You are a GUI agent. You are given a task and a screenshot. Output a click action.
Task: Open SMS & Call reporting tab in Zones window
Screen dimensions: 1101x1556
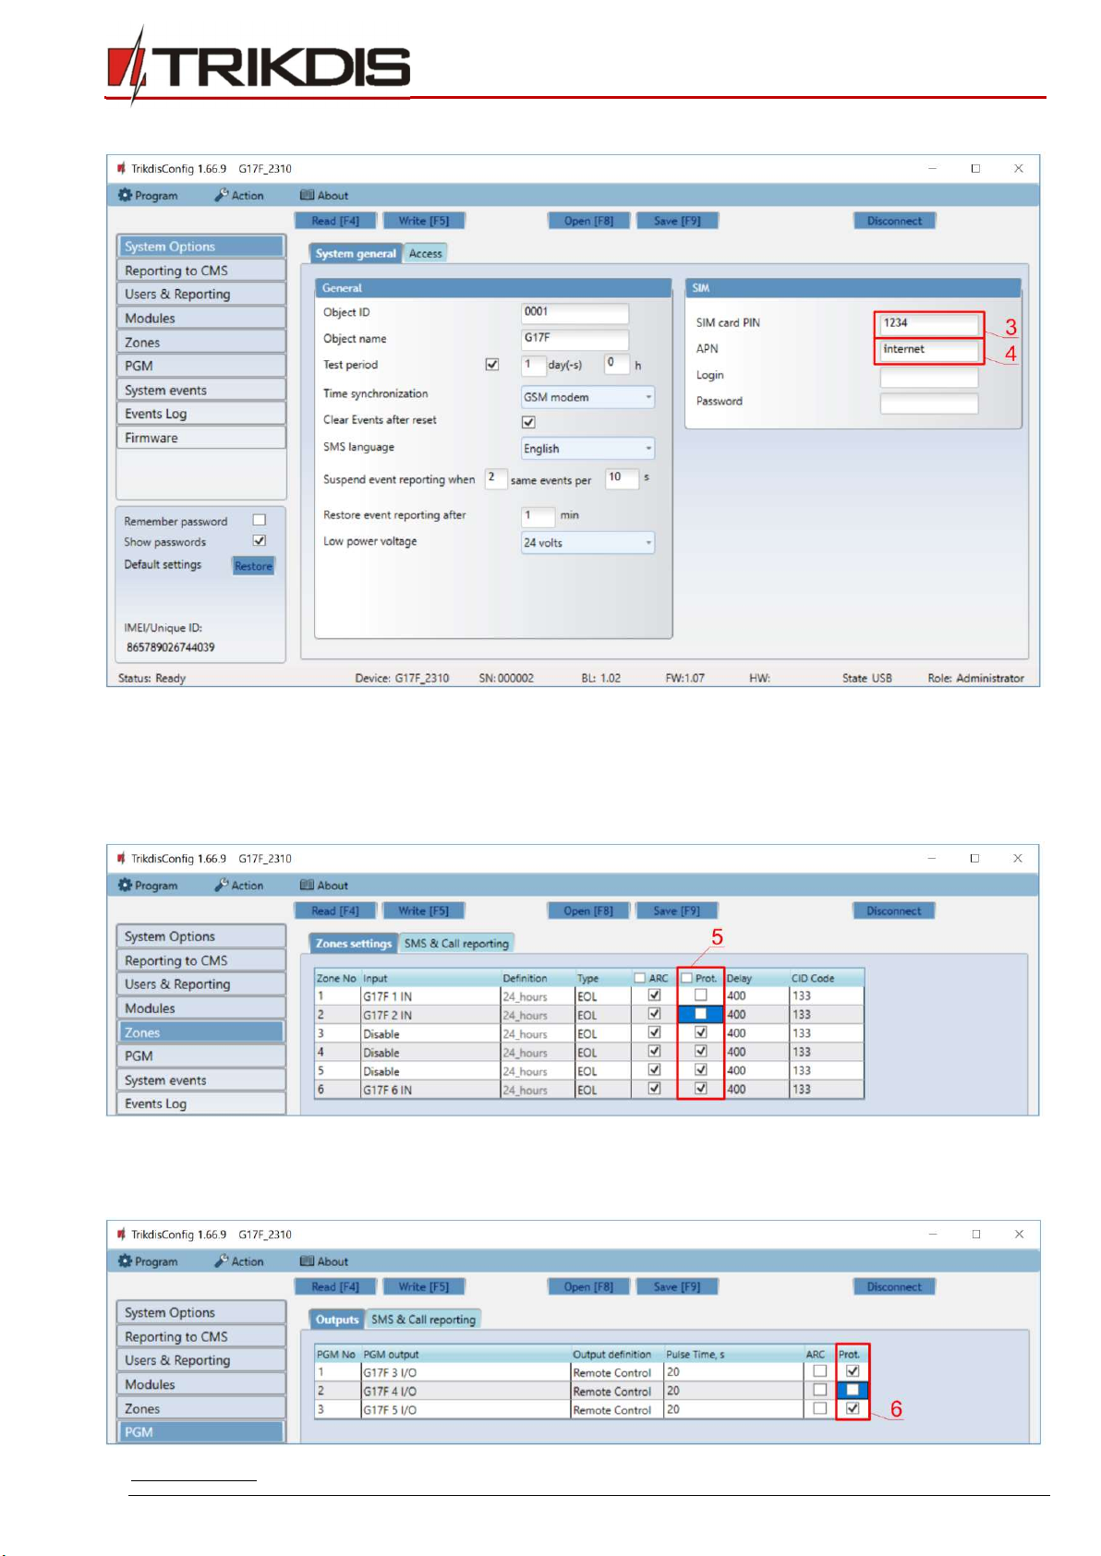click(456, 943)
